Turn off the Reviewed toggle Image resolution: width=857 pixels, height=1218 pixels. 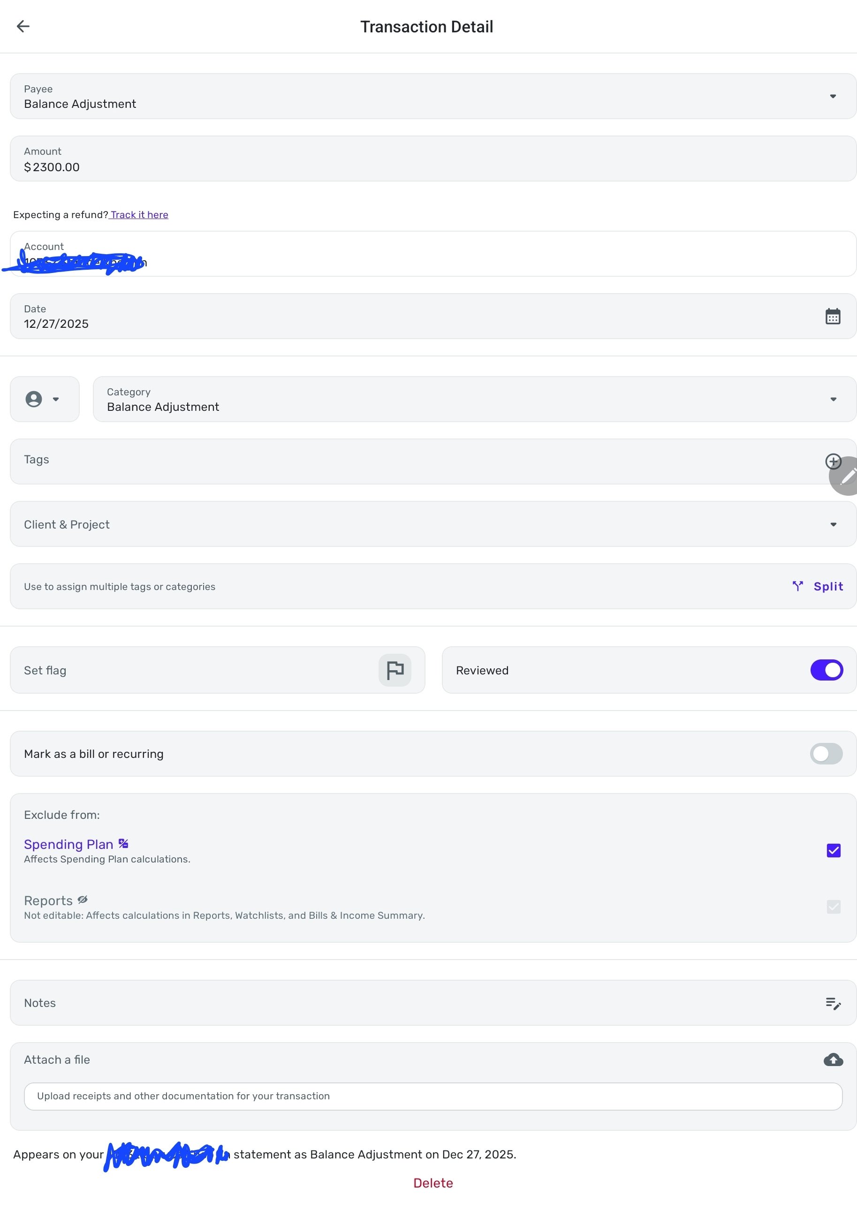(826, 670)
